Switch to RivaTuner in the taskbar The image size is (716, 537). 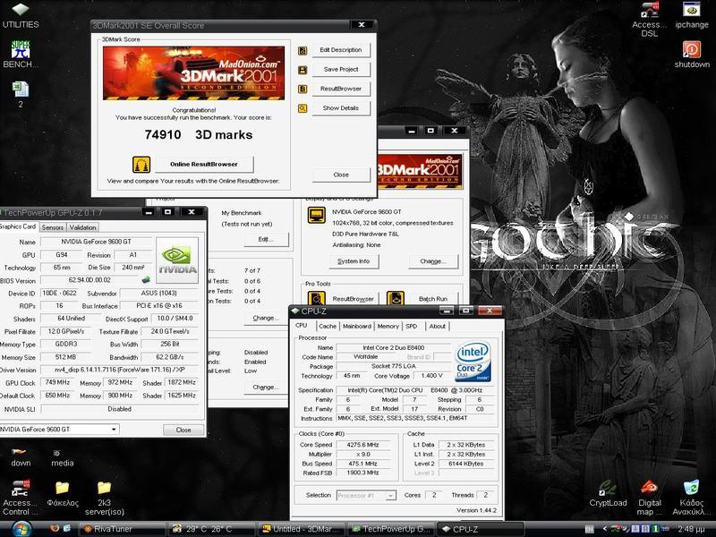tap(122, 529)
